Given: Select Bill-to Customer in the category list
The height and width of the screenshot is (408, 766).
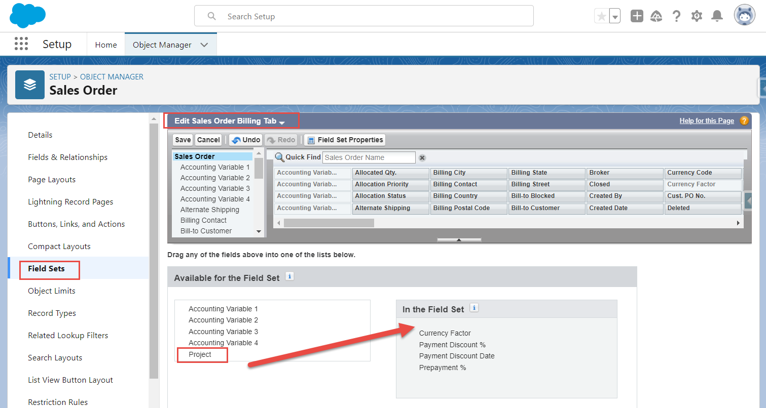Looking at the screenshot, I should [206, 231].
